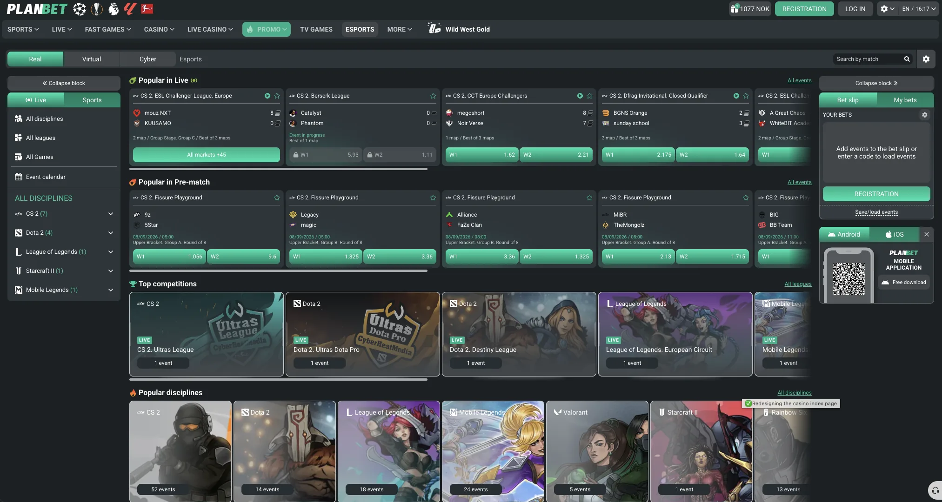Open esports page settings gear
The height and width of the screenshot is (502, 942).
tap(926, 59)
